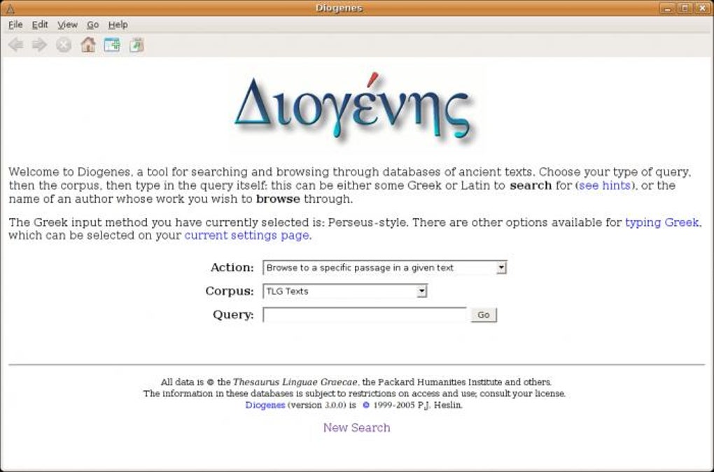Open the View menu

[67, 24]
